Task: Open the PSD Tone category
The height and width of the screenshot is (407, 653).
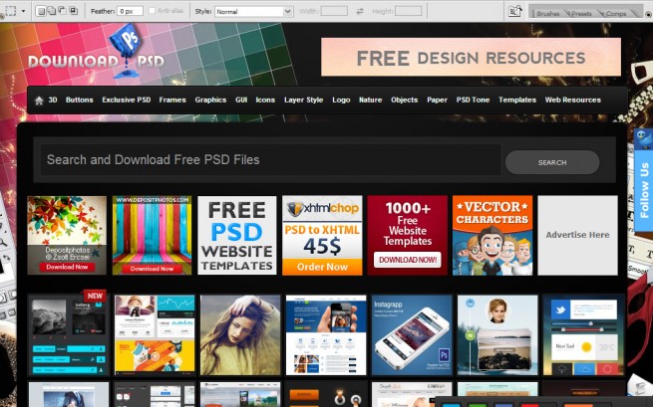Action: click(x=473, y=100)
